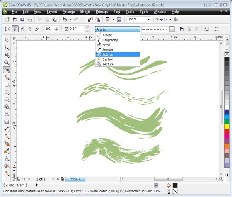
Task: Toggle the Calligraphic mode button
Action: pos(30,29)
